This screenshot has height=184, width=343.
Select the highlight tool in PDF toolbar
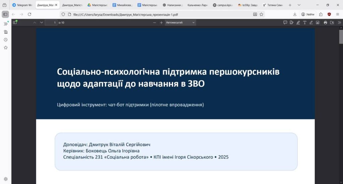pyautogui.click(x=298, y=22)
